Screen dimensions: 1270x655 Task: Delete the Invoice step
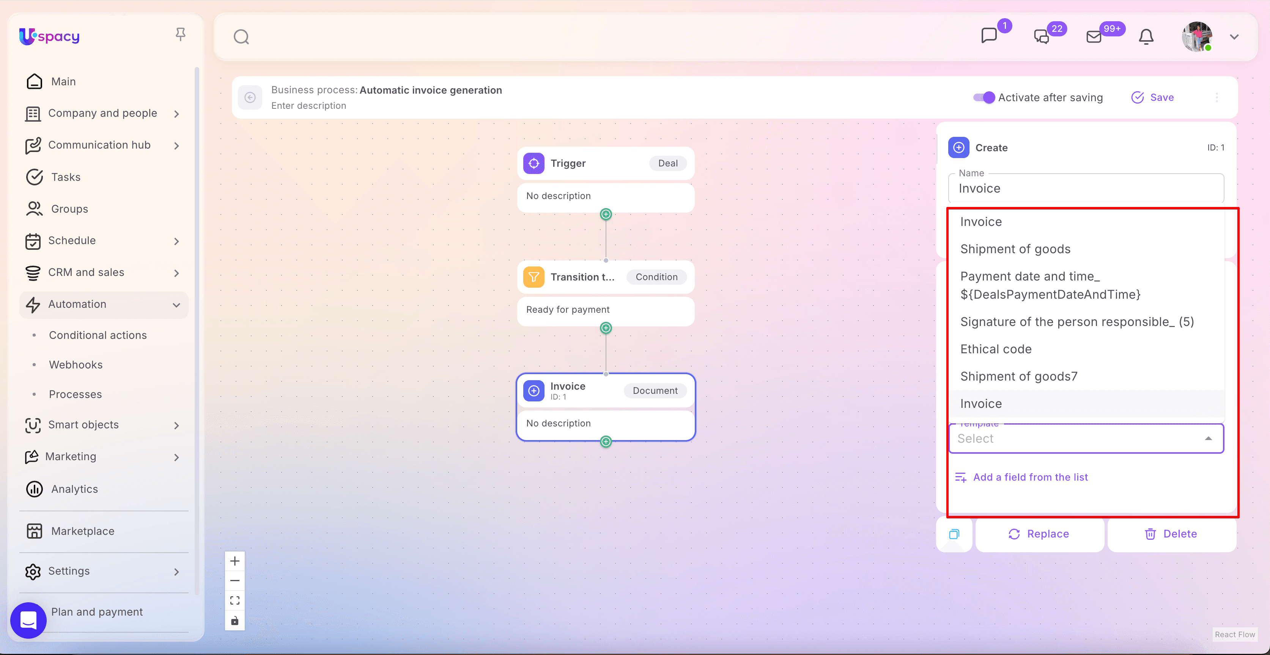click(x=1171, y=534)
